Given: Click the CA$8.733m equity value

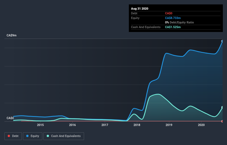Looking at the screenshot, I should (x=173, y=18).
